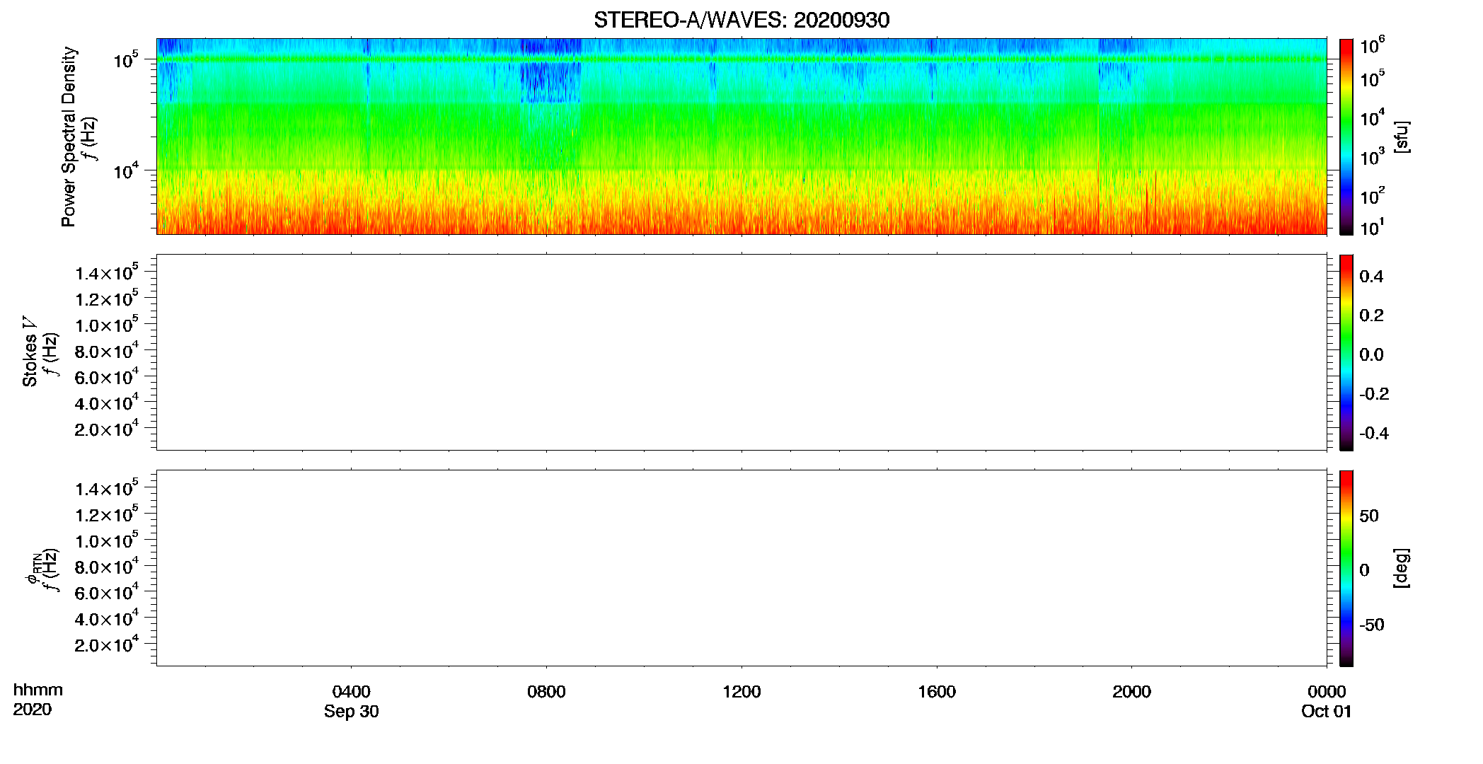Image resolution: width=1483 pixels, height=764 pixels.
Task: Click the 10^6 value on sfu color bar
Action: point(1372,45)
